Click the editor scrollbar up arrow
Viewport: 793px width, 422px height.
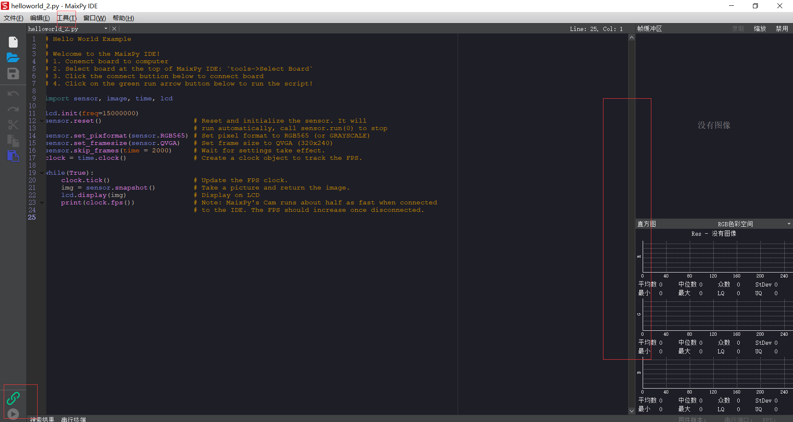(632, 38)
